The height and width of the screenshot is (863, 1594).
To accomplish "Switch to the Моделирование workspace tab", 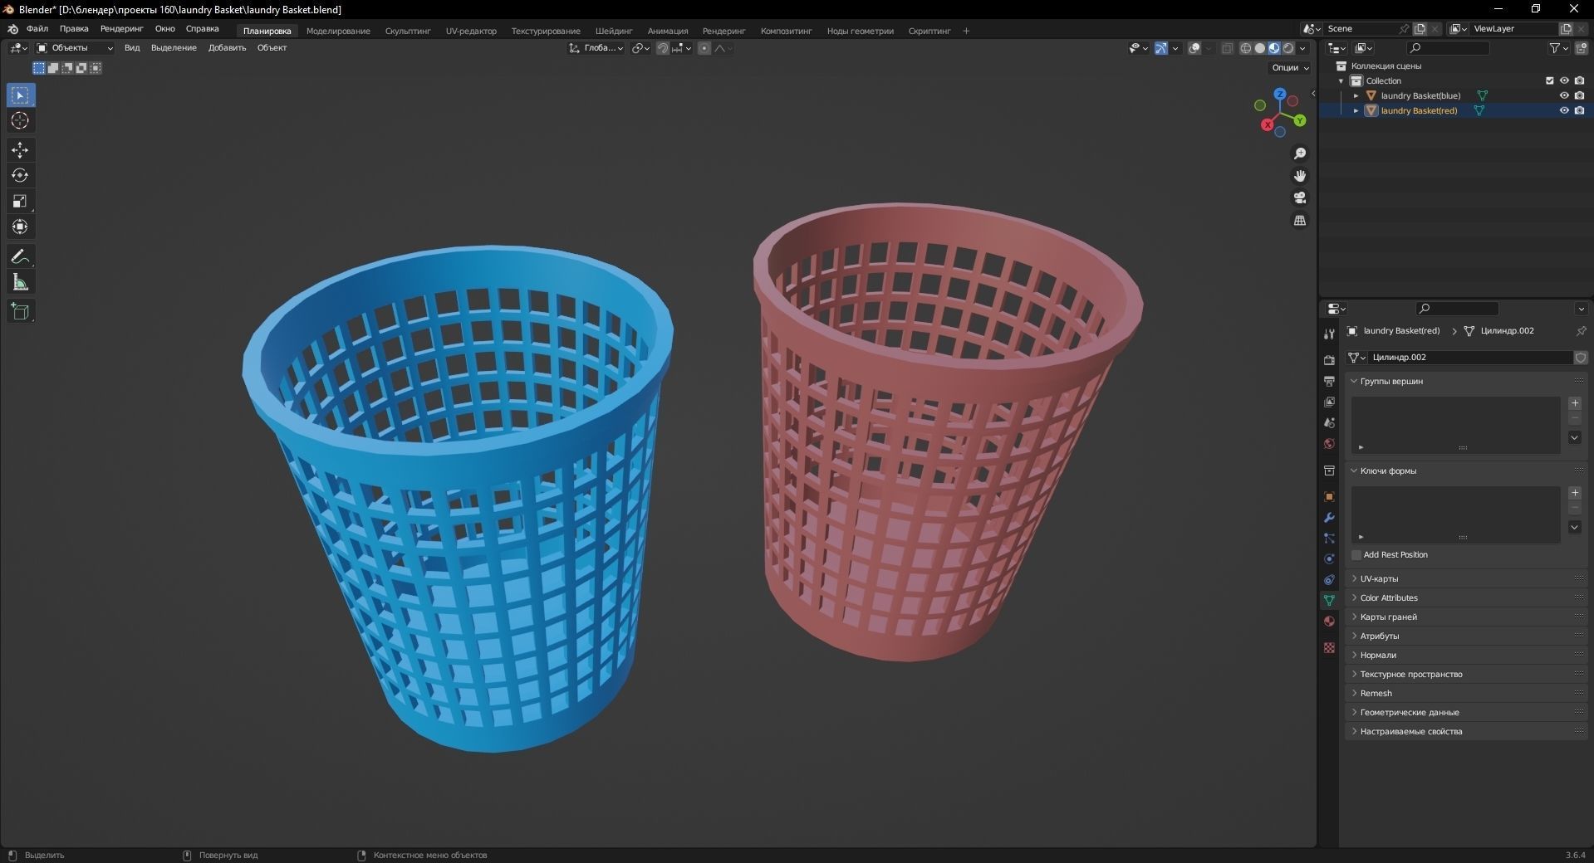I will [338, 31].
